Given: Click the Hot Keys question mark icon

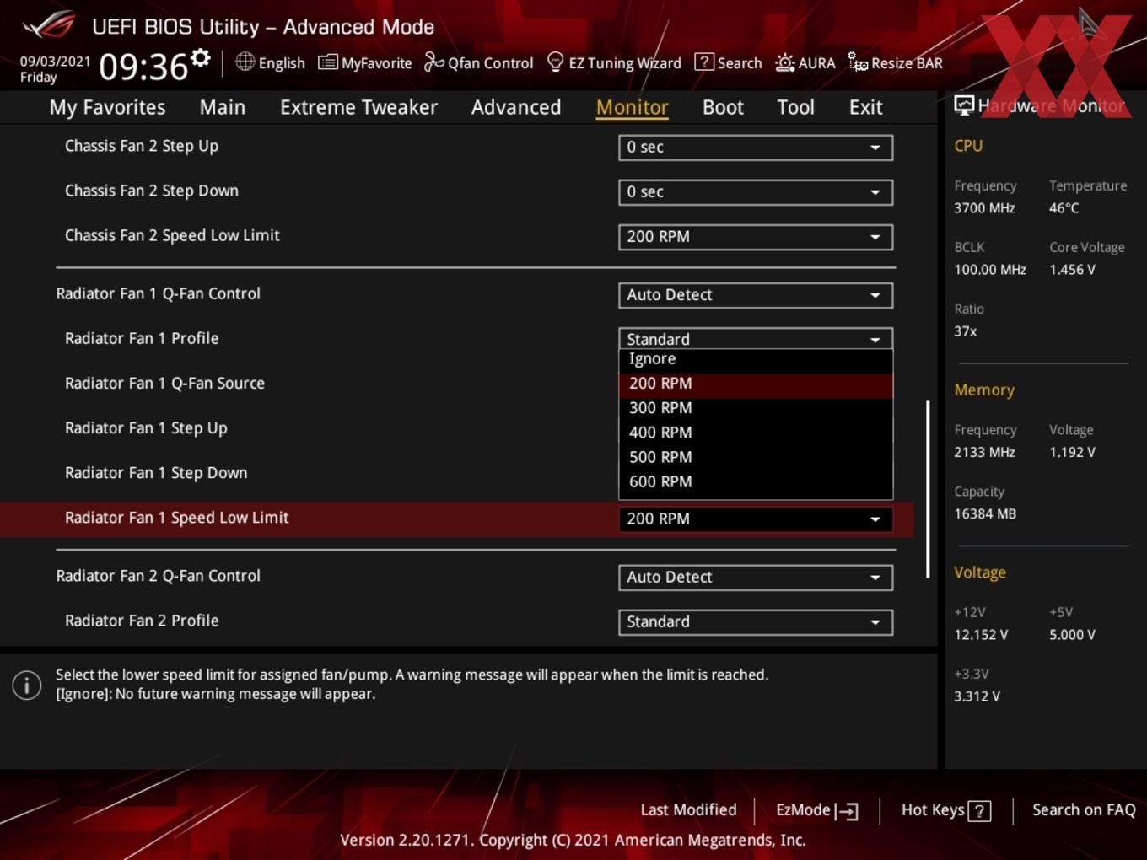Looking at the screenshot, I should point(979,811).
